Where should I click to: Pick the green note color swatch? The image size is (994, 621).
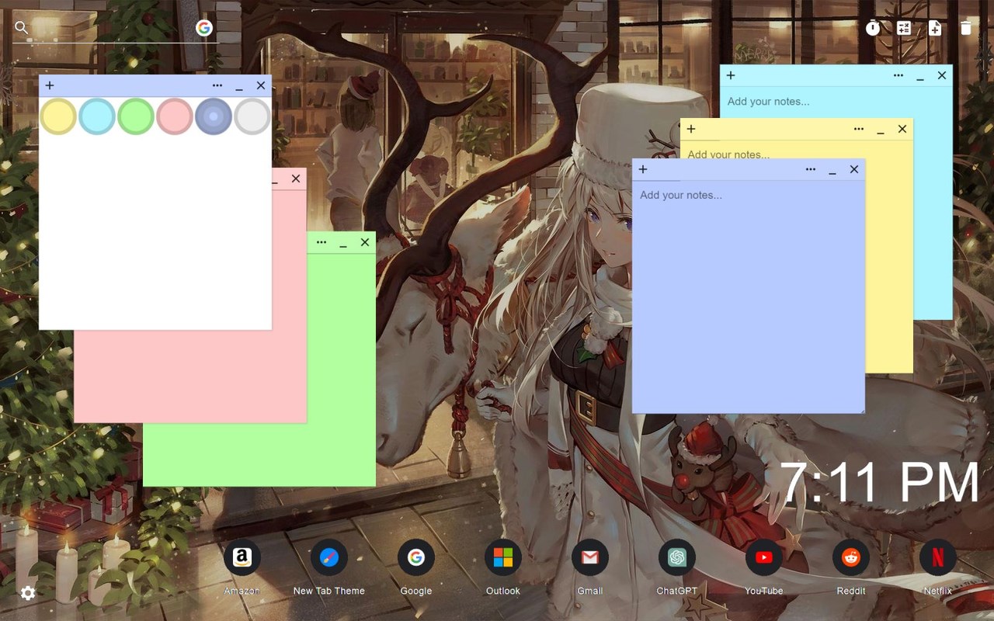(136, 116)
